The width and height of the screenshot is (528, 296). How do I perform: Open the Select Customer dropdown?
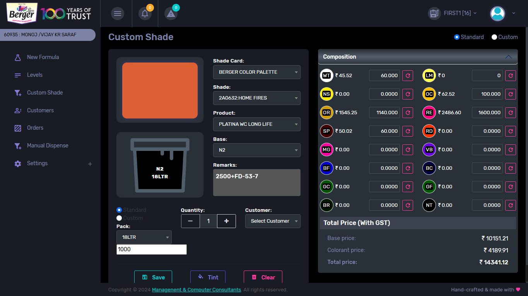[273, 221]
